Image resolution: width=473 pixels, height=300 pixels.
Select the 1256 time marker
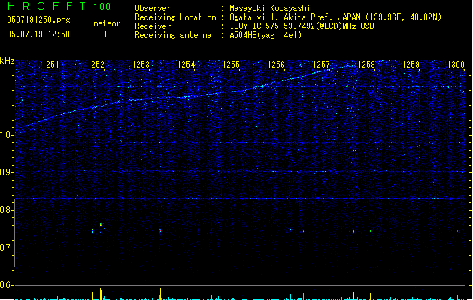click(277, 65)
